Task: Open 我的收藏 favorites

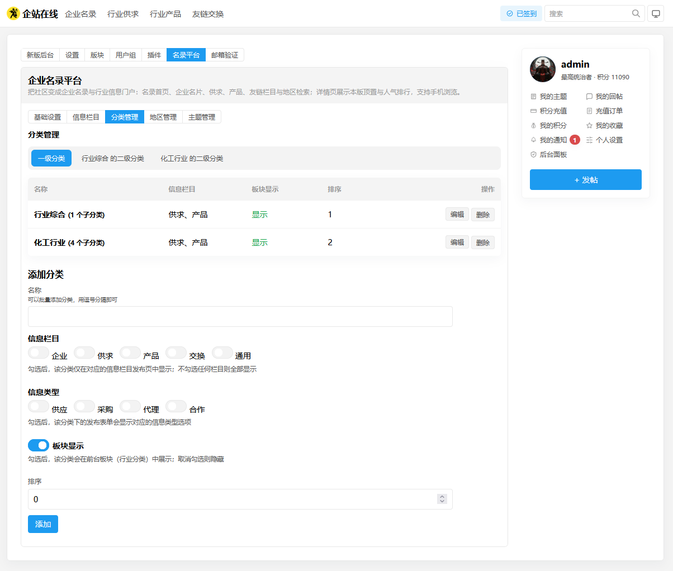Action: click(x=605, y=126)
